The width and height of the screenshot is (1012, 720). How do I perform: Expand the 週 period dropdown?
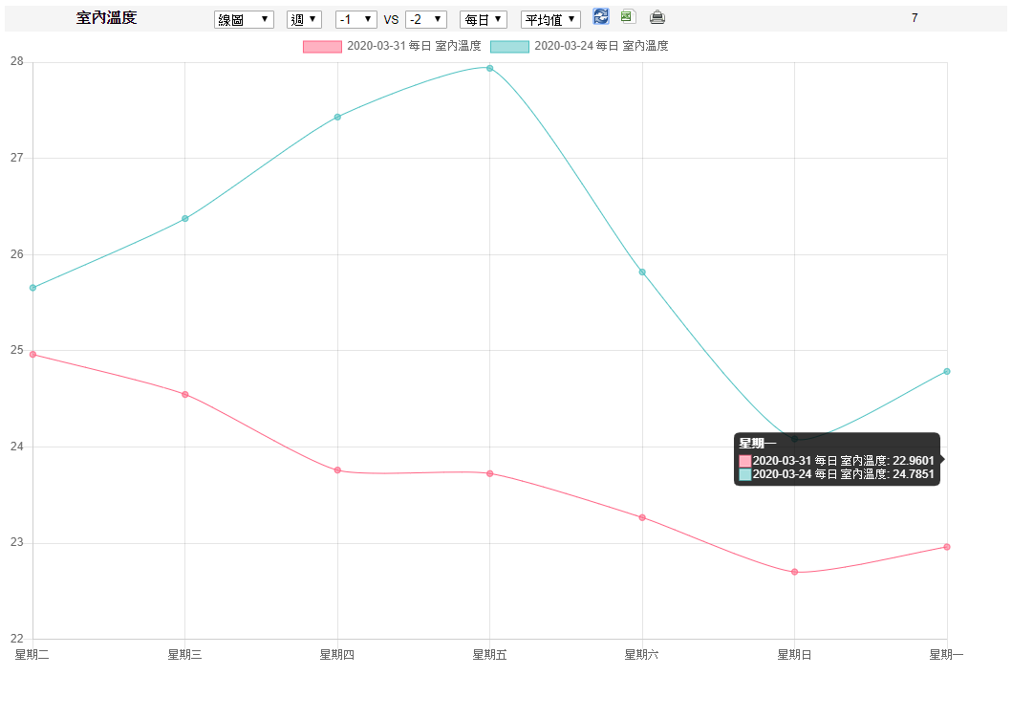pos(304,19)
